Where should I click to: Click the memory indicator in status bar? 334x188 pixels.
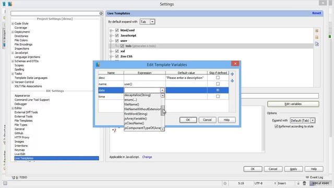coord(320,183)
